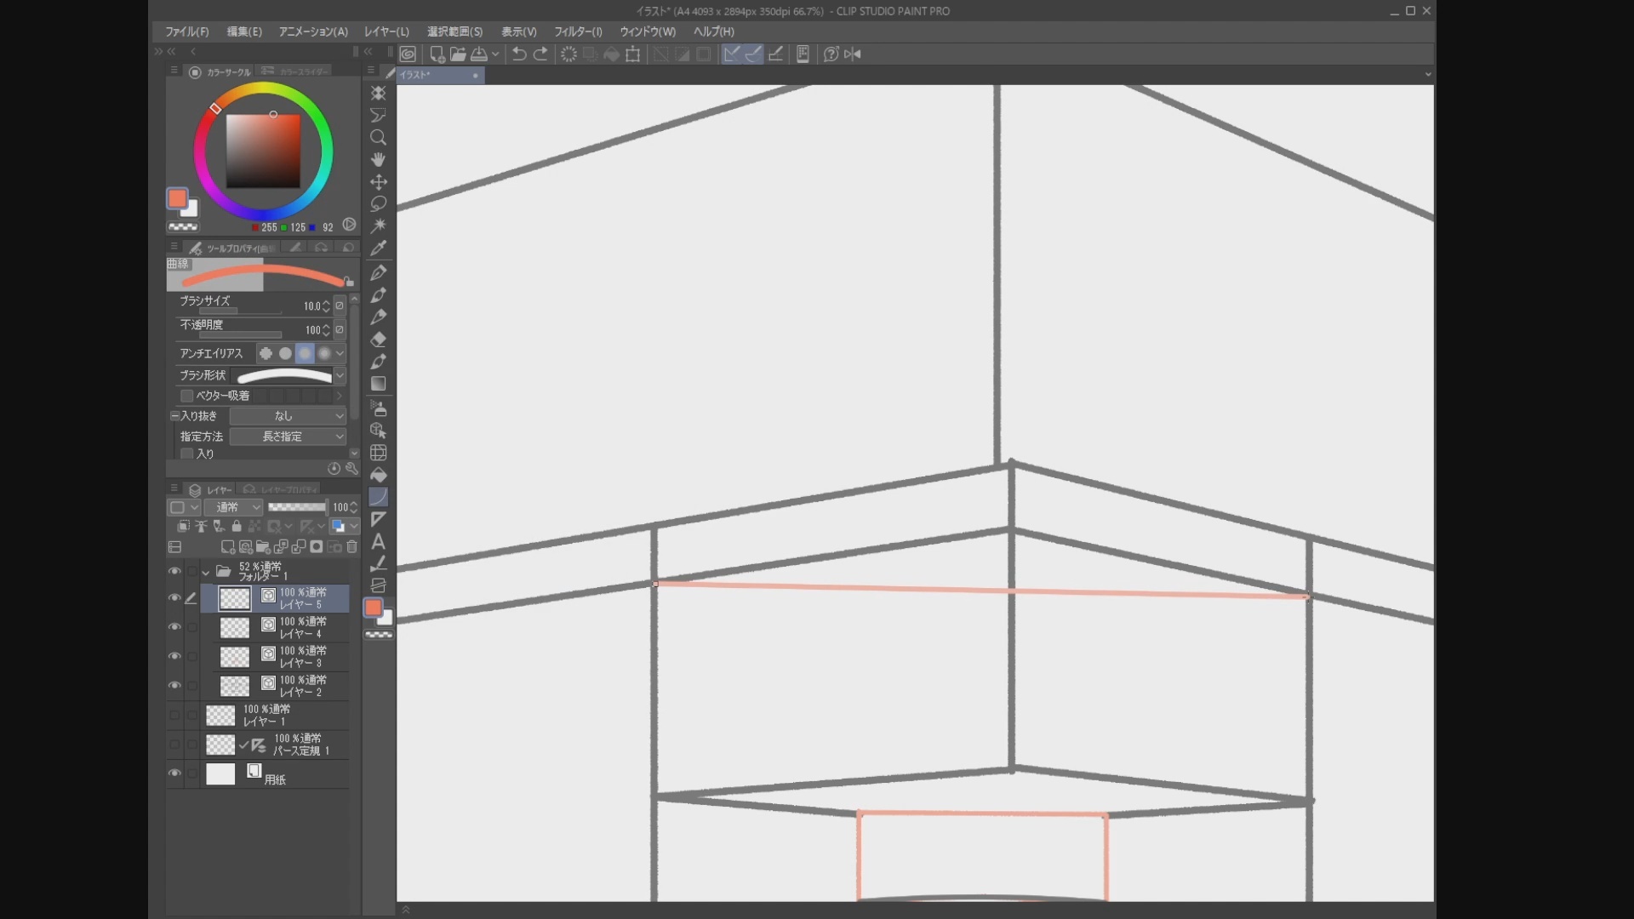Open the 指定方法 dropdown set to 長さ指定
This screenshot has height=919, width=1634.
coord(288,437)
